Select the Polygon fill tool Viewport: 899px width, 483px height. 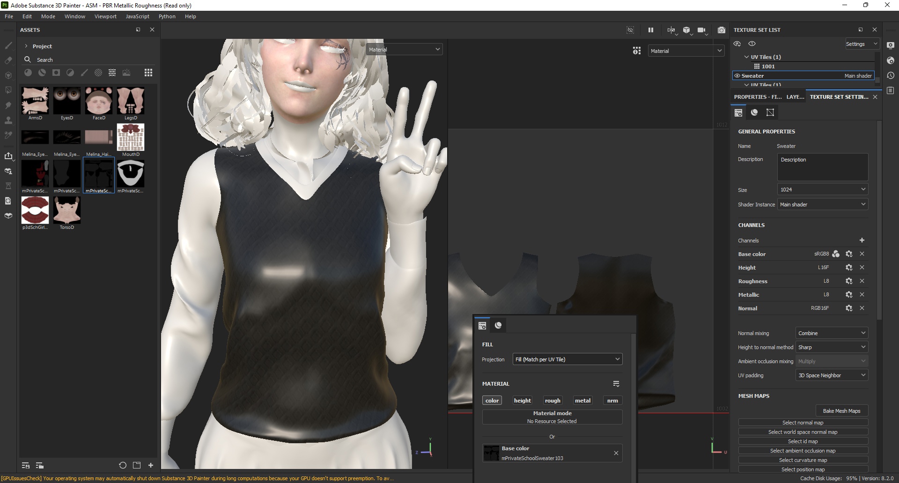click(8, 90)
